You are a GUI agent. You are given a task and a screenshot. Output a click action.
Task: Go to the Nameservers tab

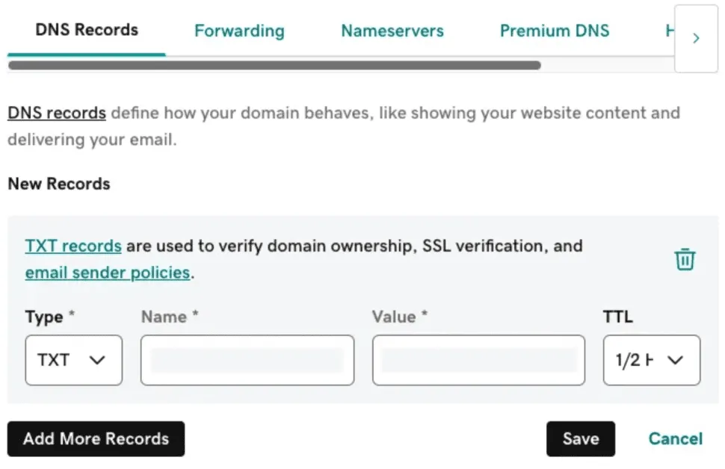click(392, 31)
